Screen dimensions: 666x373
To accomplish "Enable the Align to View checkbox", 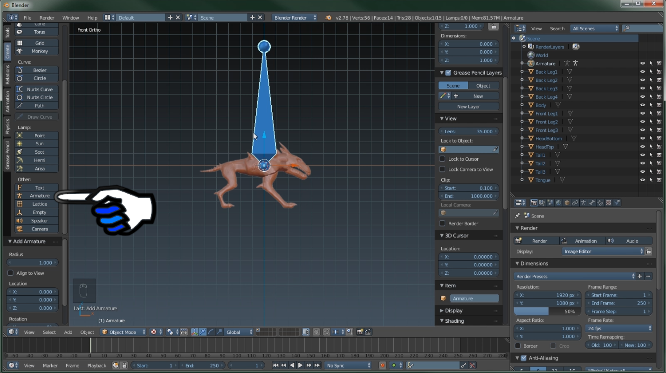I will [11, 273].
